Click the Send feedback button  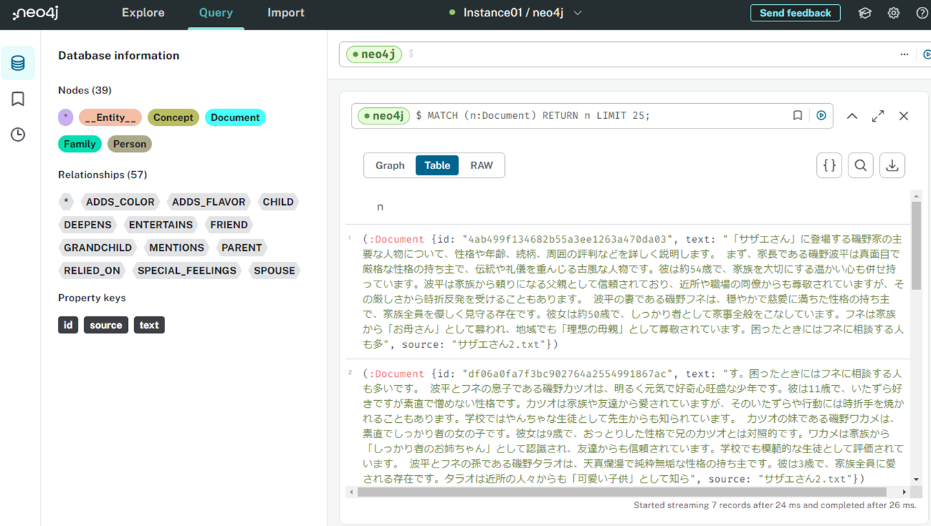click(x=795, y=12)
